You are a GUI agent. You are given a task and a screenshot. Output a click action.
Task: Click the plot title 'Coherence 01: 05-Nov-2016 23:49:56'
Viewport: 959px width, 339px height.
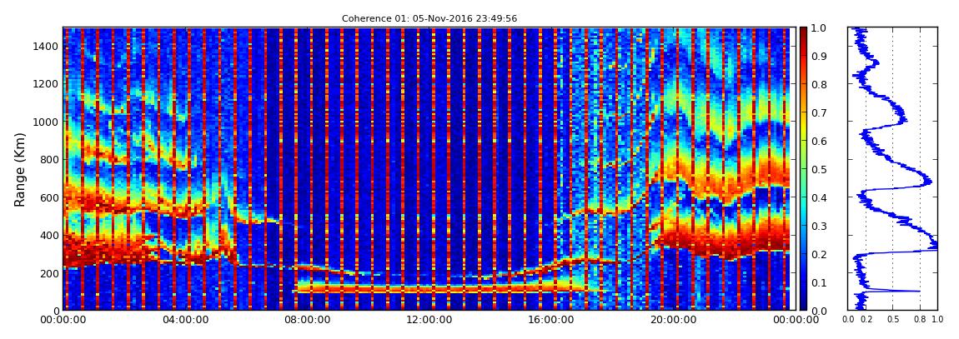(x=429, y=19)
